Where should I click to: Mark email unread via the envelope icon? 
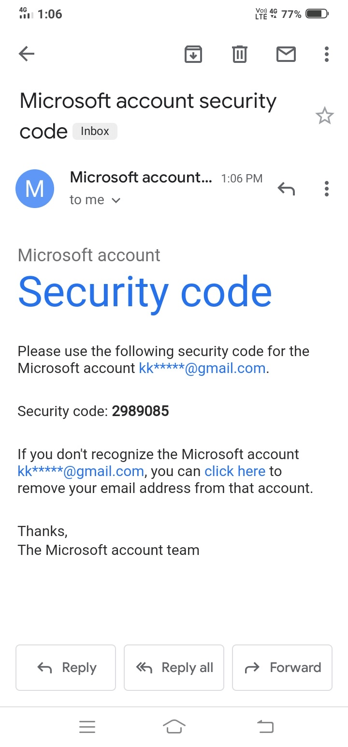[286, 54]
